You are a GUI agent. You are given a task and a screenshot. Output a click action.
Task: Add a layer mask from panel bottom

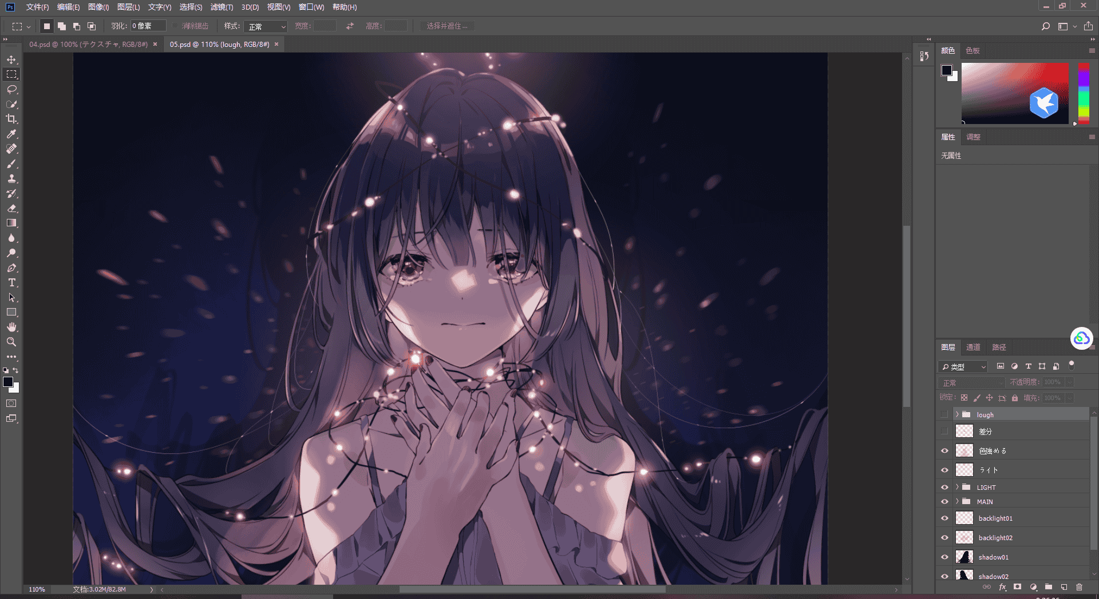(1017, 587)
